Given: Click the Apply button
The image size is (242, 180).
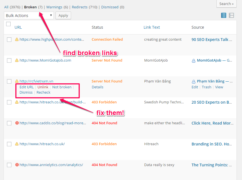Looking at the screenshot, I should point(63,15).
